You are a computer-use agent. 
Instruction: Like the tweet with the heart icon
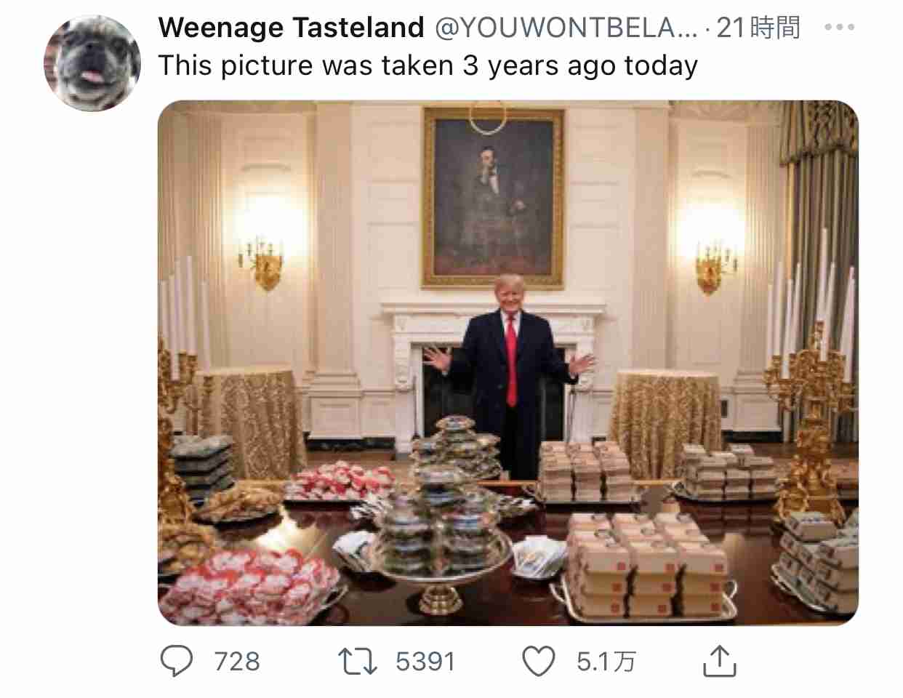tap(539, 661)
